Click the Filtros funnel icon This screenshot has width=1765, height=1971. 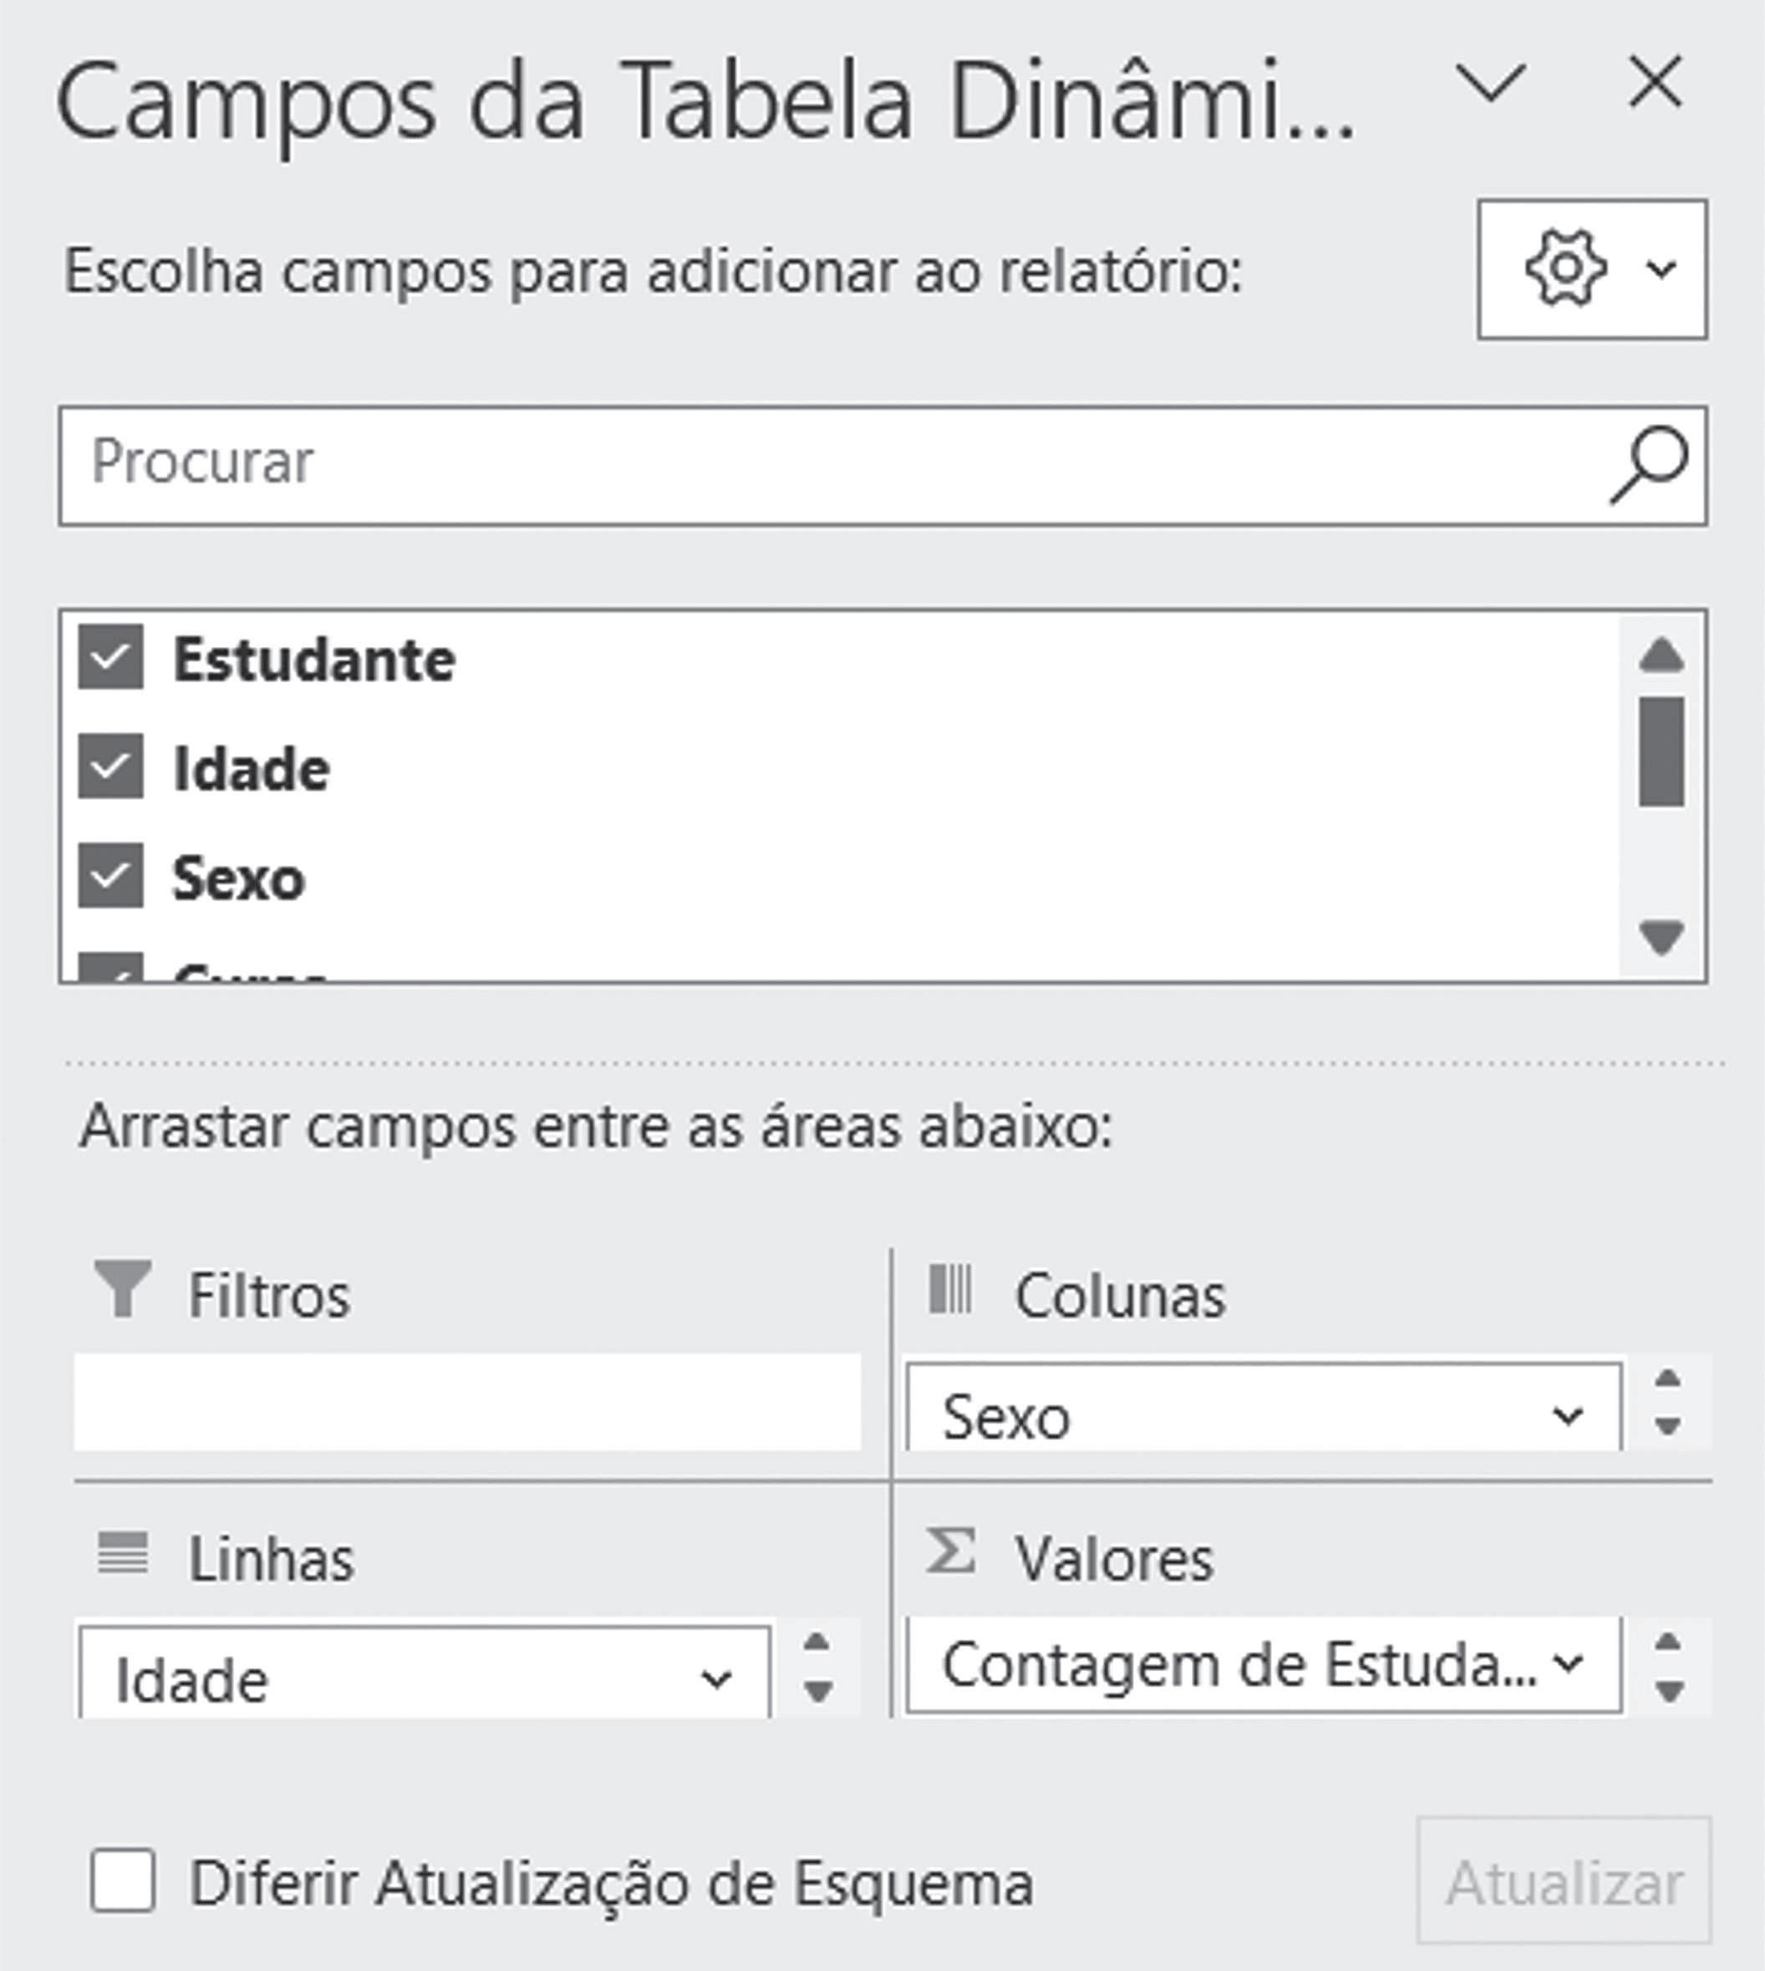tap(122, 1289)
